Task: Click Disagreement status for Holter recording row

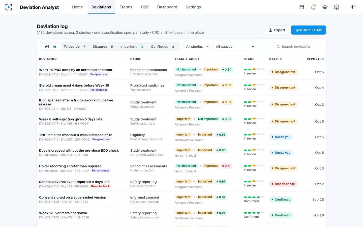Action: tap(283, 168)
